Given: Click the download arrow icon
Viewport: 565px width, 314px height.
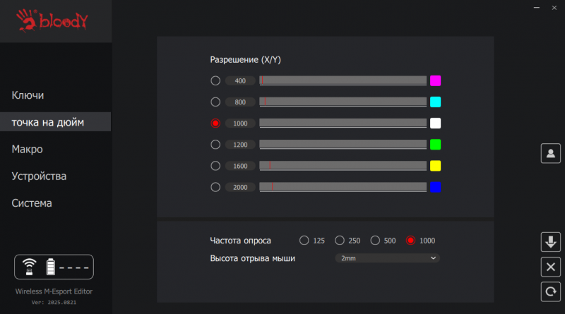Looking at the screenshot, I should 549,242.
